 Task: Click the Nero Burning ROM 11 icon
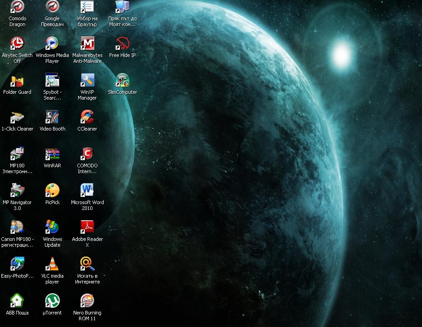coord(87,301)
